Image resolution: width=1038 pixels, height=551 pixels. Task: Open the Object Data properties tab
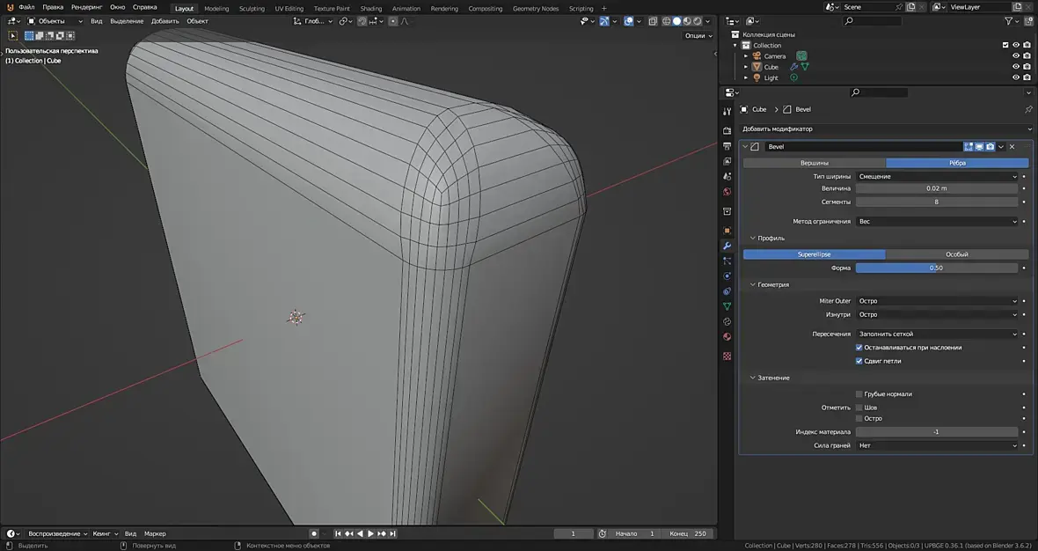tap(727, 306)
